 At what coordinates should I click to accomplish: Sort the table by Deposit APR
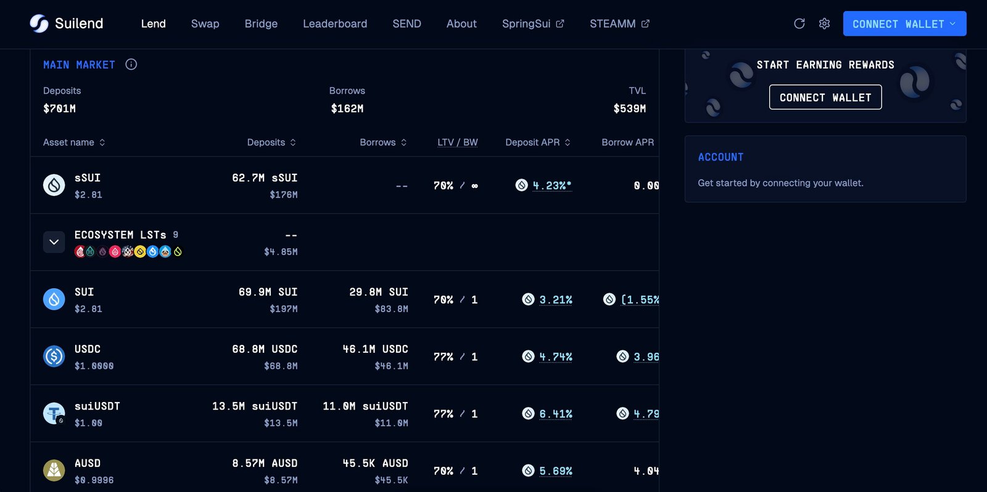tap(538, 142)
